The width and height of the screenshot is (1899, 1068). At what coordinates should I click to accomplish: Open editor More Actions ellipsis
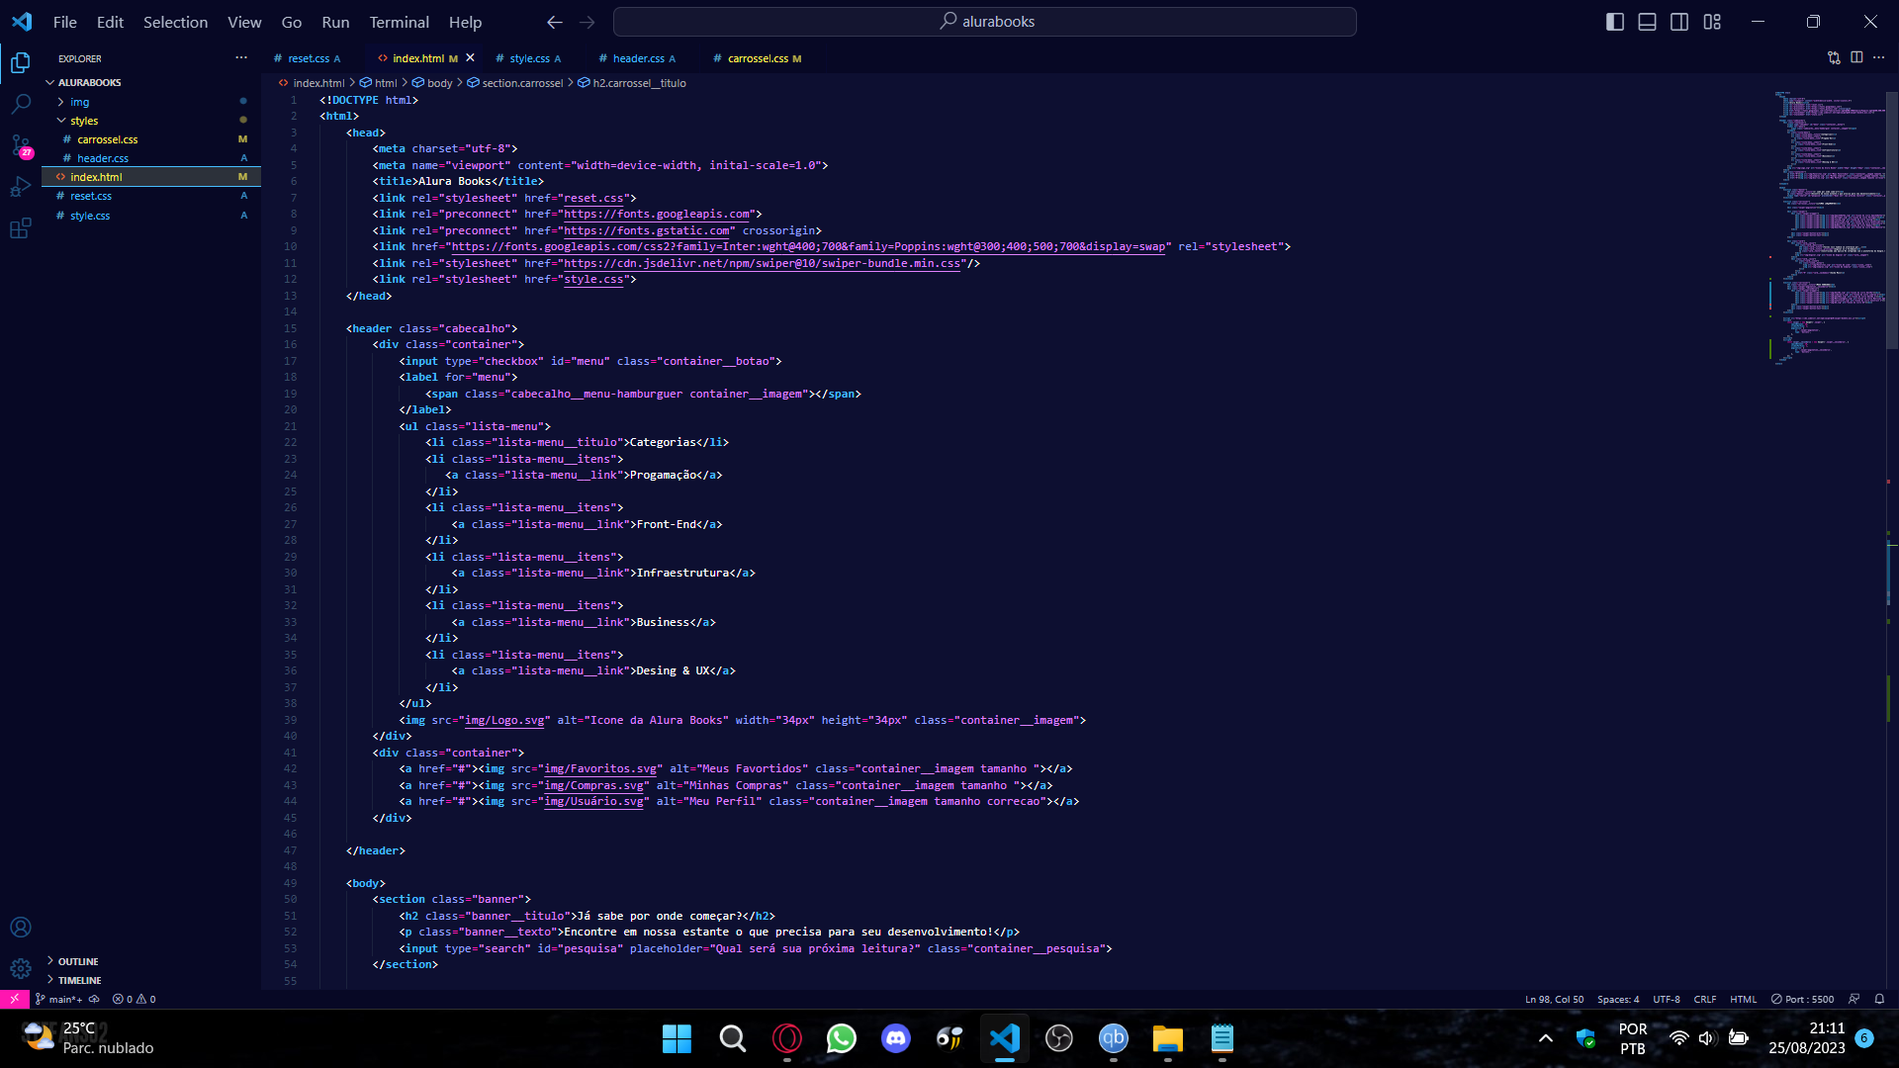click(1878, 58)
